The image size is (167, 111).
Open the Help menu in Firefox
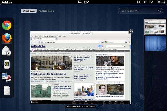pos(64,36)
